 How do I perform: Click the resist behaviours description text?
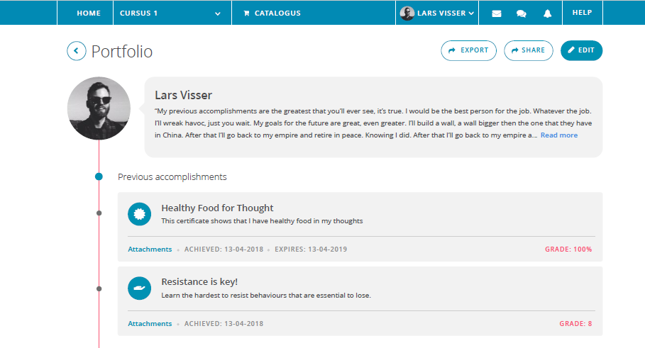point(266,295)
